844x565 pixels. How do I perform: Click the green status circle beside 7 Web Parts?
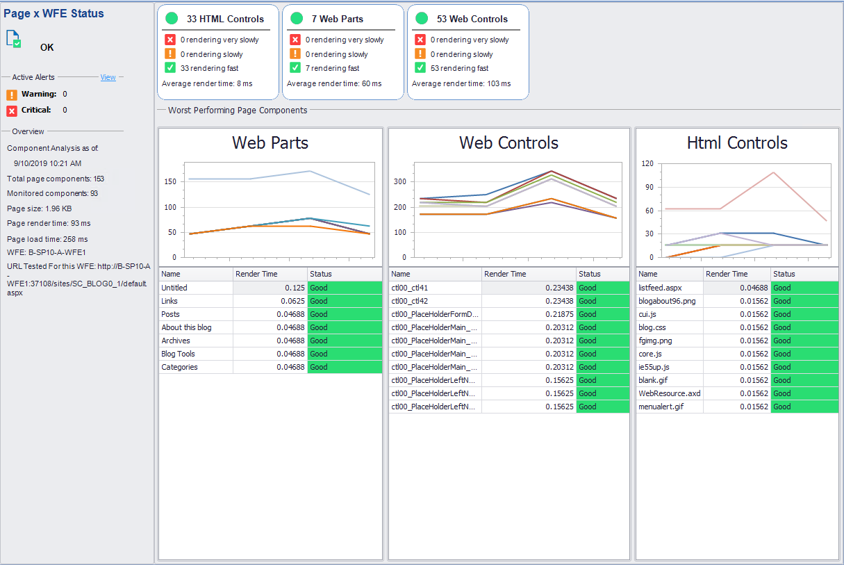tap(297, 18)
